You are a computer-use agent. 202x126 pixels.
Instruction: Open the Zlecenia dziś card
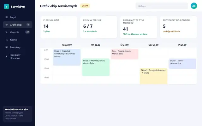59,27
